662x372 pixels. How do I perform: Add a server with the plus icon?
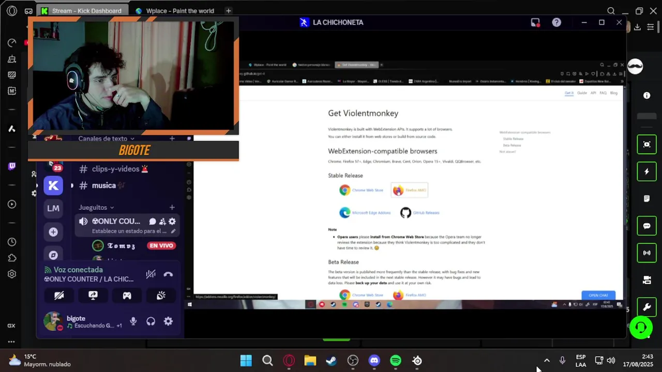click(53, 232)
